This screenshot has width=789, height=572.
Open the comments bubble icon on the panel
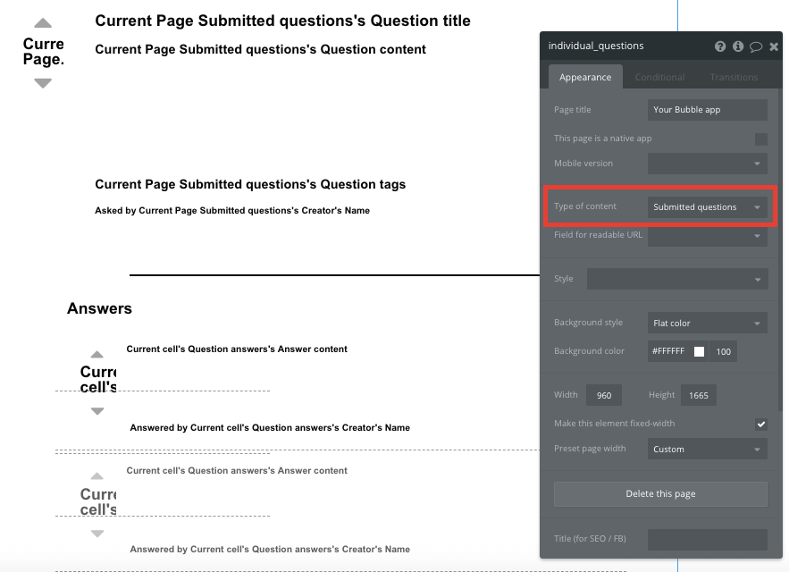coord(755,46)
